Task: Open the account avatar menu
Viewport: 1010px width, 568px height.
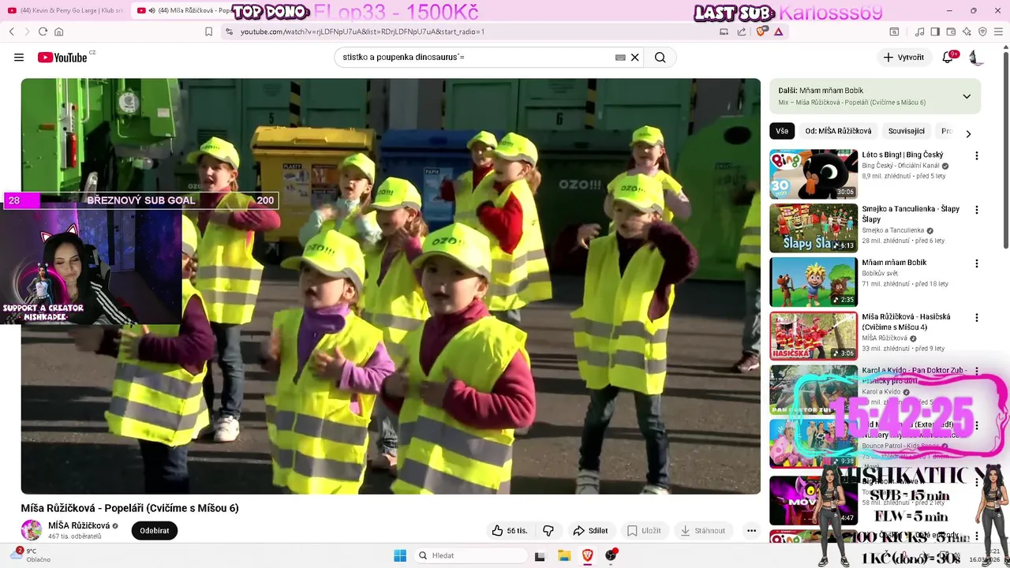Action: [x=975, y=58]
